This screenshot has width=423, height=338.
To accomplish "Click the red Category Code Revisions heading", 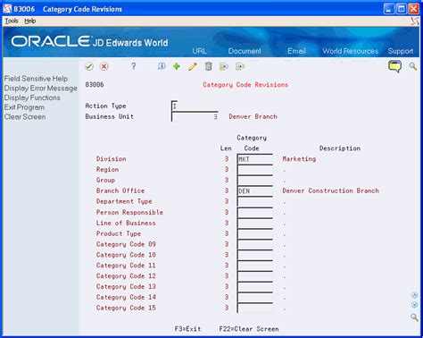I will [245, 85].
